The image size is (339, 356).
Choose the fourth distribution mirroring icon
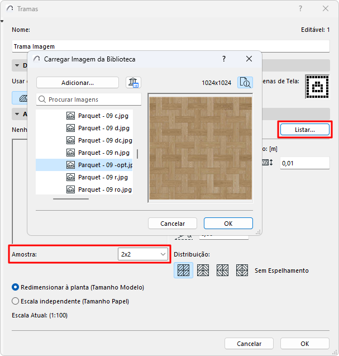242,270
